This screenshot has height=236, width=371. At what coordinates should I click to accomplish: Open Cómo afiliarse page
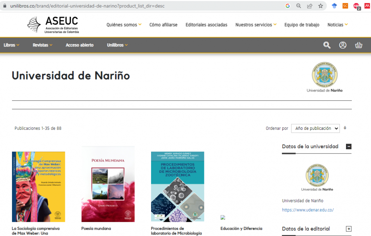coord(163,25)
